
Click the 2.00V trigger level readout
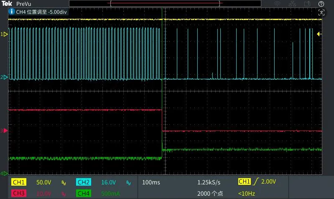pos(268,181)
